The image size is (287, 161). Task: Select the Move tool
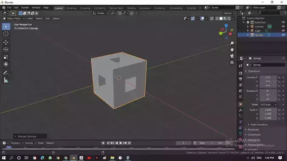click(x=6, y=42)
